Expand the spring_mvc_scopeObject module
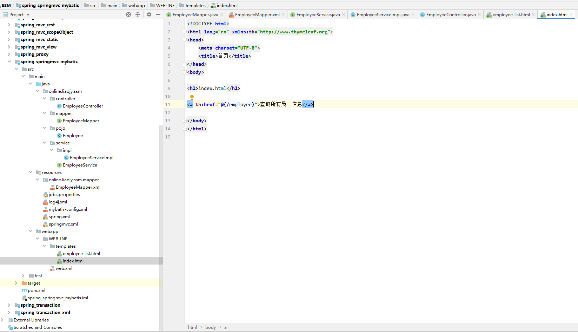The width and height of the screenshot is (578, 332). pyautogui.click(x=9, y=32)
